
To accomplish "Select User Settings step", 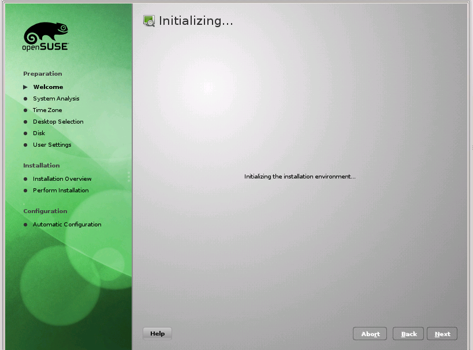I will (x=52, y=145).
